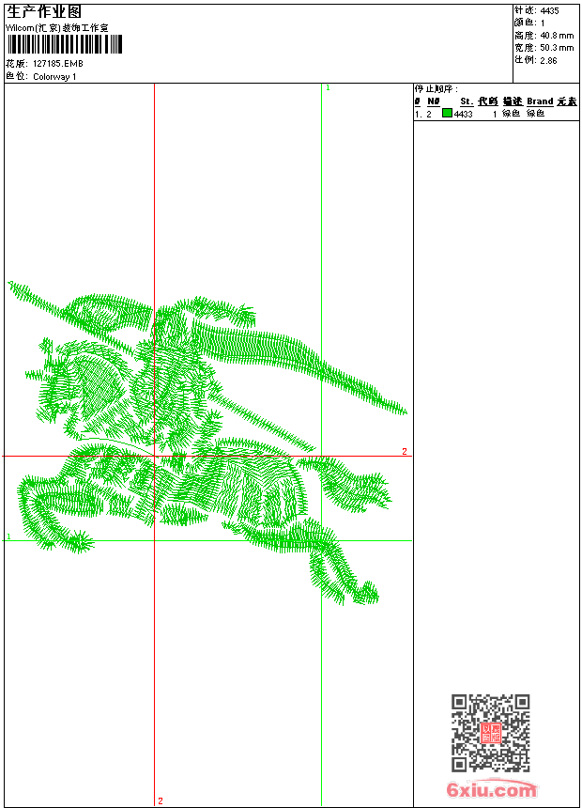Screen dimensions: 582x808
Task: Open the 6xiu.com watermark link
Action: coord(492,790)
